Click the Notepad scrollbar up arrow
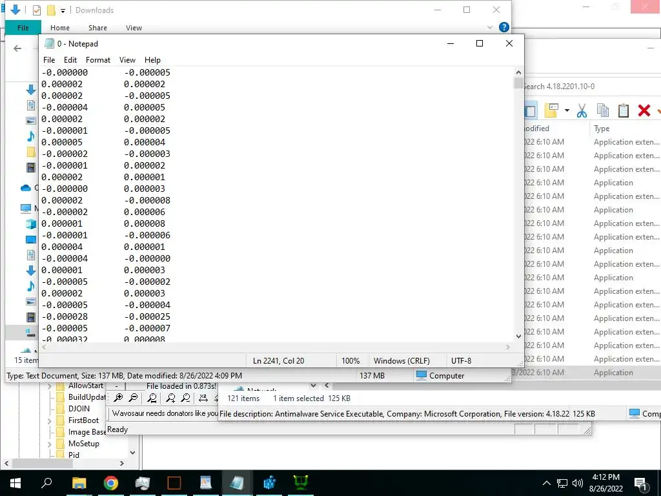 point(518,72)
